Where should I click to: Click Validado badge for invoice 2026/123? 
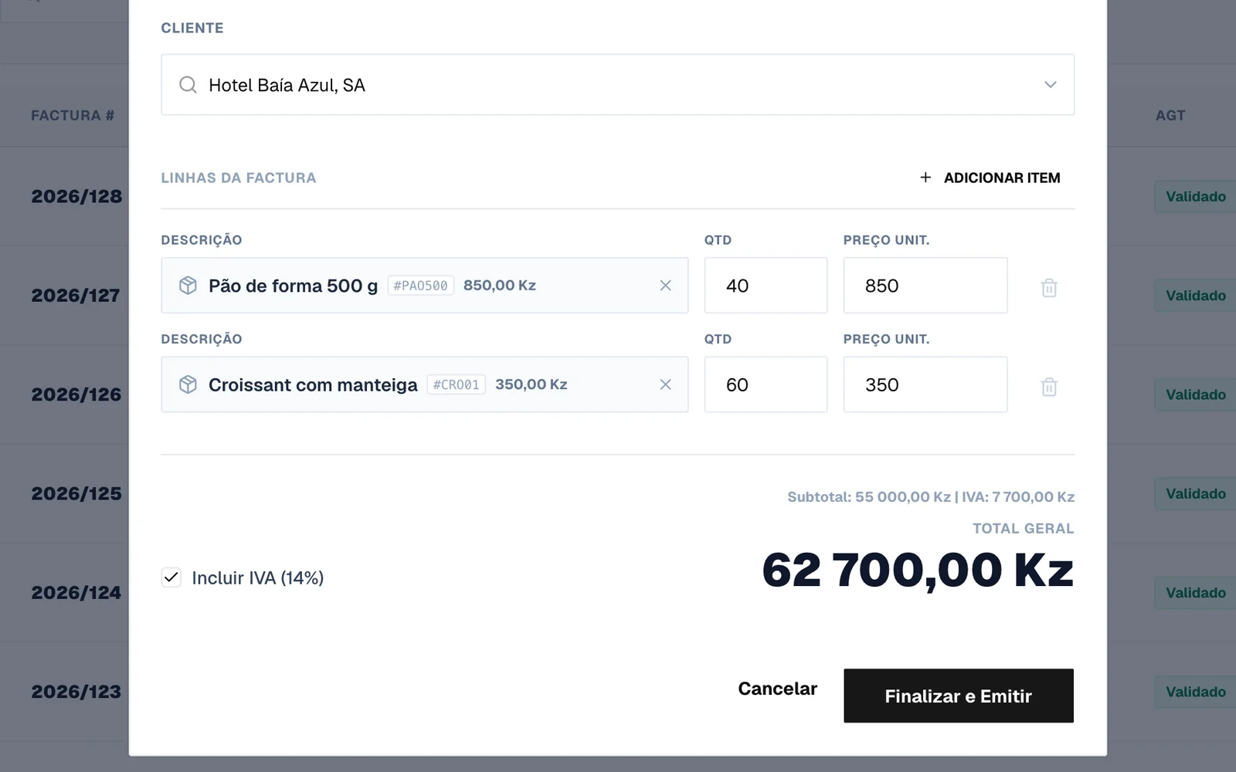(1195, 692)
